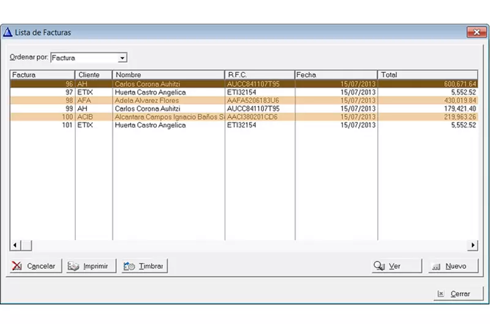The image size is (490, 324).
Task: Click the Total column header
Action: click(x=427, y=75)
